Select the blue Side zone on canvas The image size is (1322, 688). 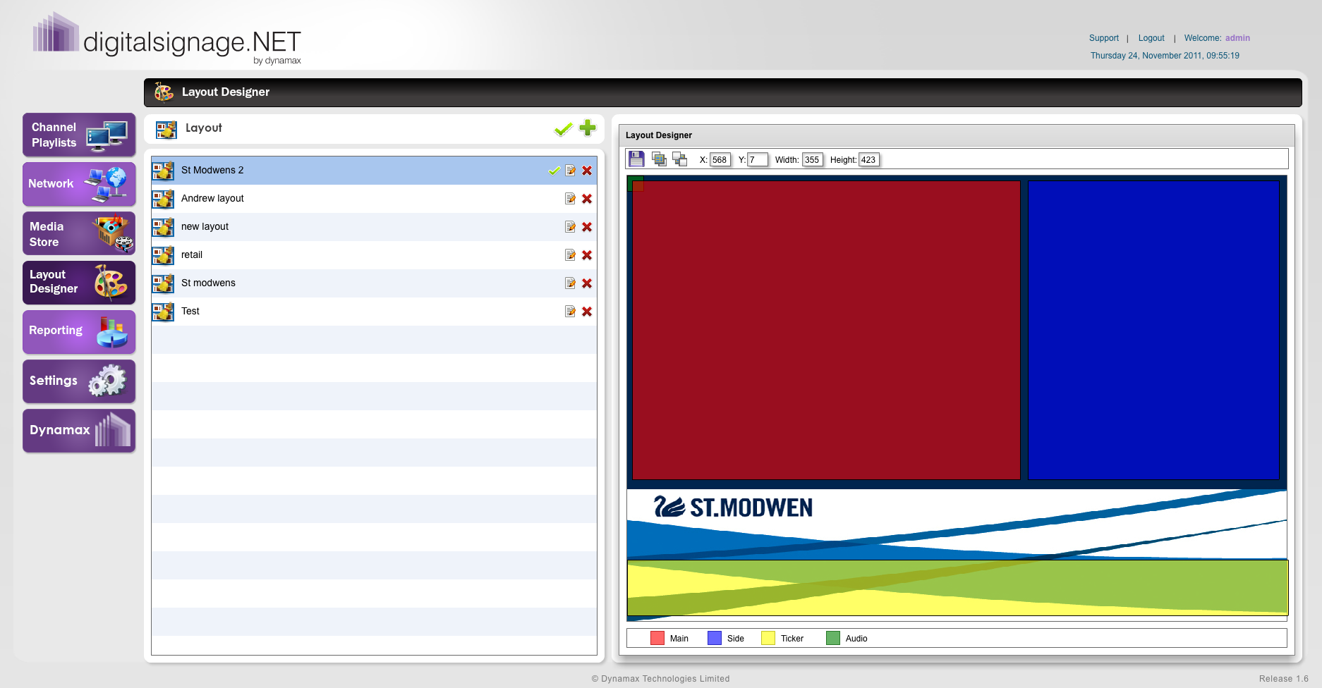pyautogui.click(x=1153, y=331)
